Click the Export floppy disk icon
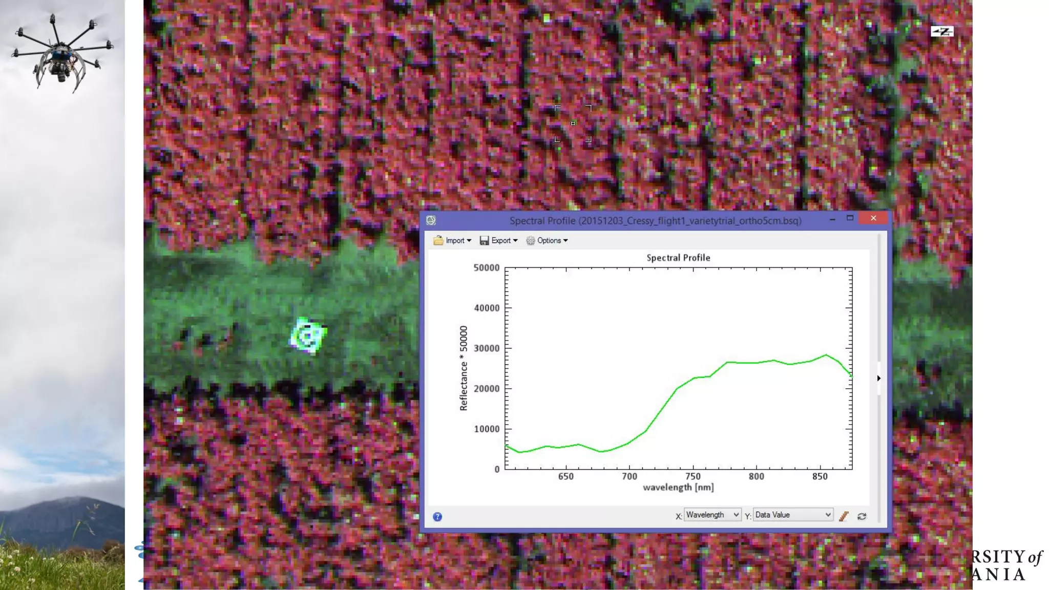This screenshot has width=1049, height=590. click(484, 241)
